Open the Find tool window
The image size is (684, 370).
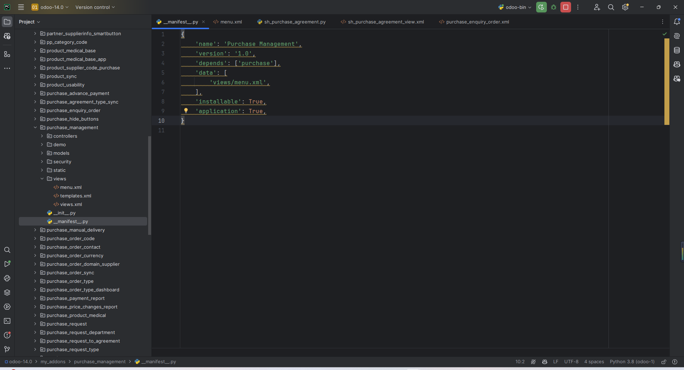[7, 250]
